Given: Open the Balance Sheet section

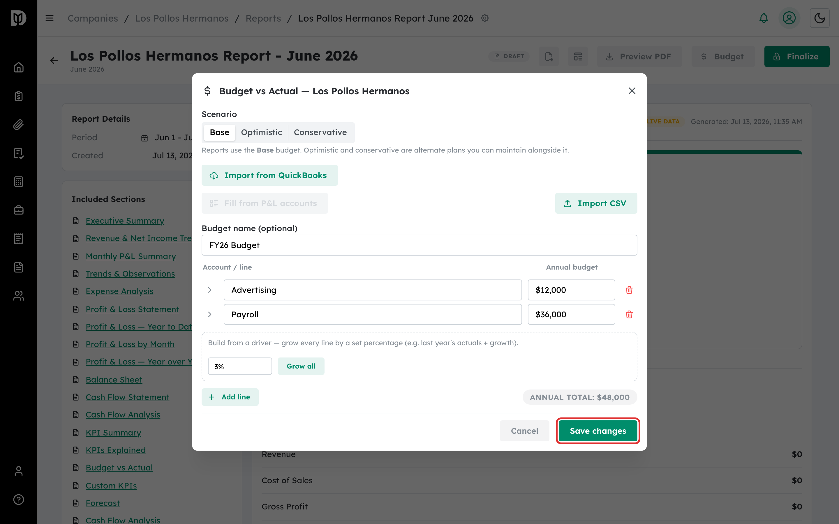Looking at the screenshot, I should 114,380.
